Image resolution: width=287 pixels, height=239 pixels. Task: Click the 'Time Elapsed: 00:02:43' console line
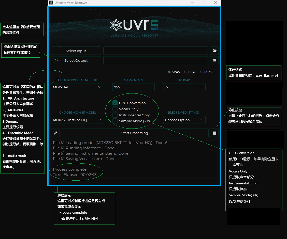point(75,175)
